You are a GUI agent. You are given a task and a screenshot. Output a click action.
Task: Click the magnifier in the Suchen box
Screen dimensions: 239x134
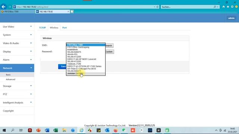tap(215, 7)
